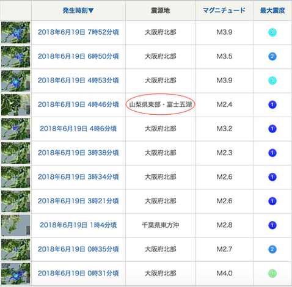Image resolution: width=292 pixels, height=287 pixels.
Task: Click intensity 2 icon in 0時35分頃 row
Action: tap(272, 249)
